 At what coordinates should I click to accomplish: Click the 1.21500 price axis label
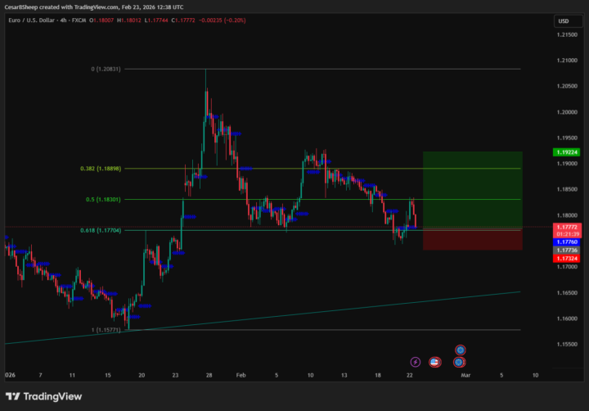point(567,34)
